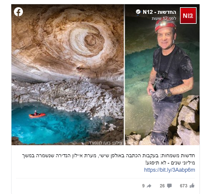
Task: View the 673 likes count
Action: (184, 186)
